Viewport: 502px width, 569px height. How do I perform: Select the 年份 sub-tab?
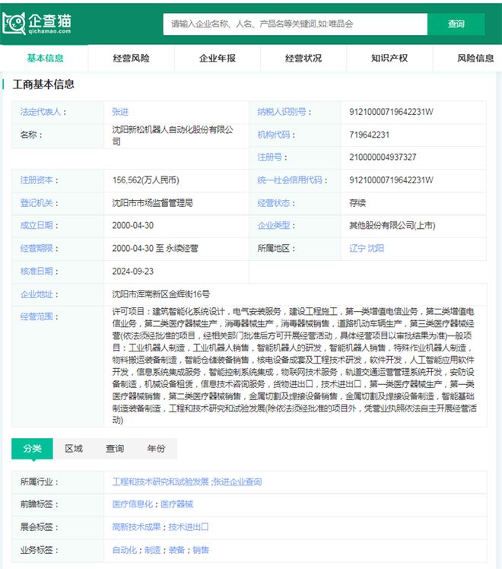pos(157,449)
